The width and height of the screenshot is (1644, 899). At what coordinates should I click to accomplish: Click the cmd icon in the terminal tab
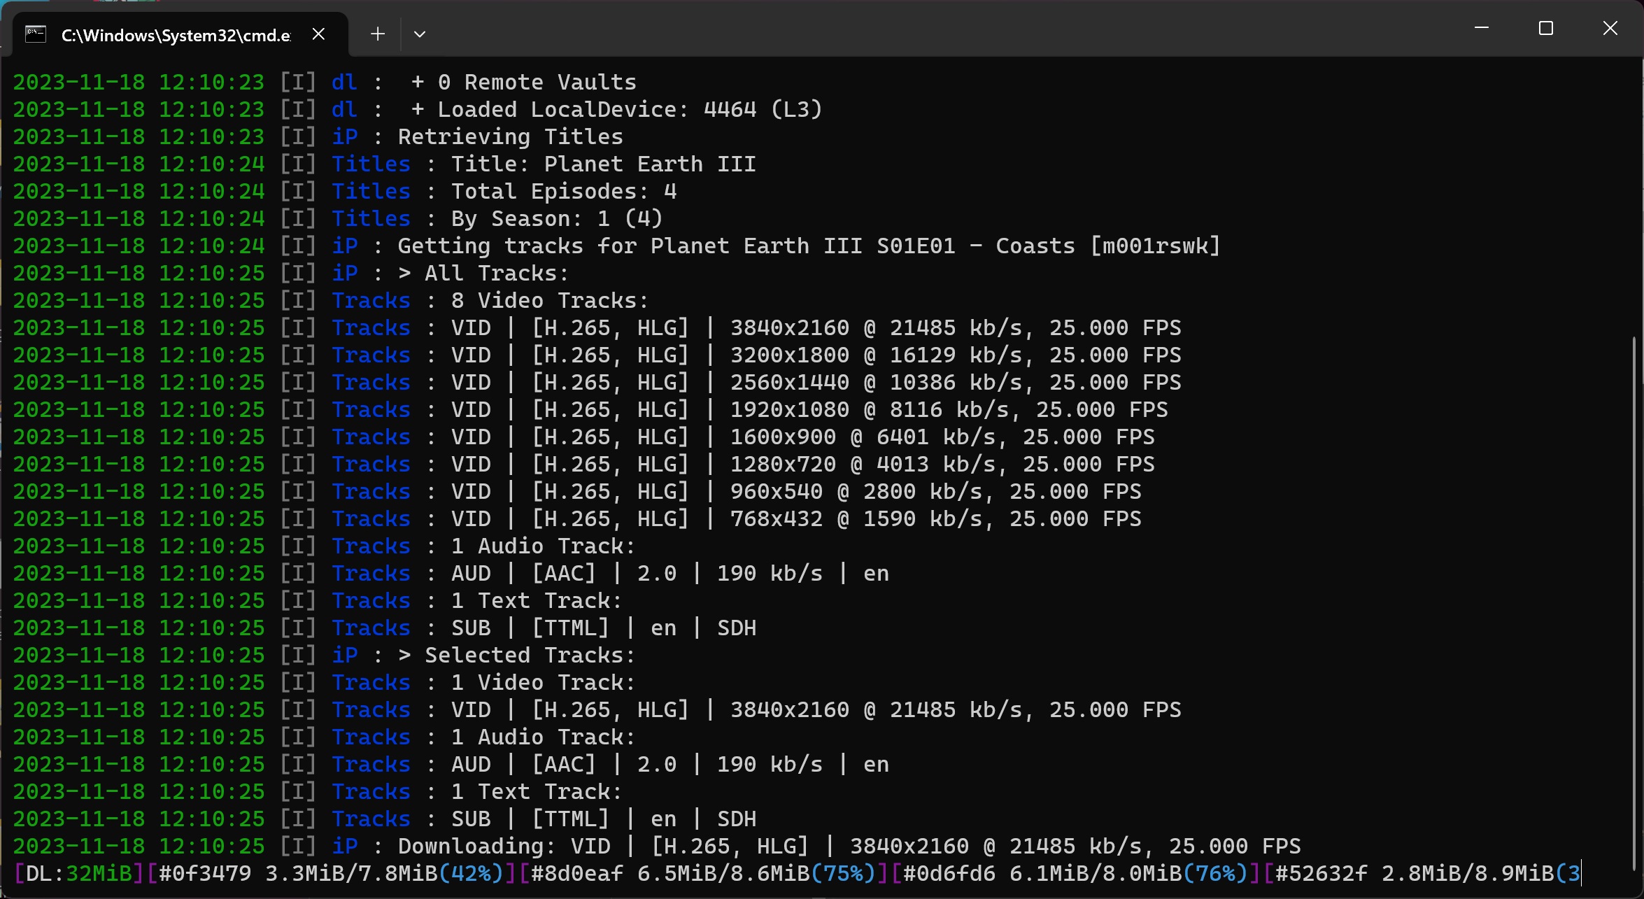point(36,34)
